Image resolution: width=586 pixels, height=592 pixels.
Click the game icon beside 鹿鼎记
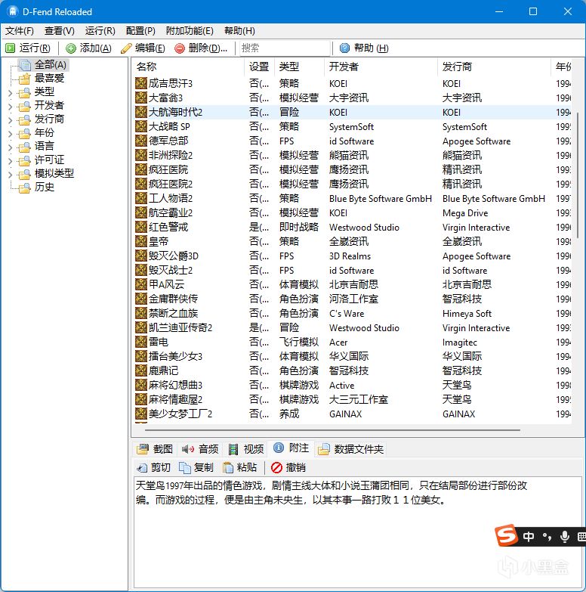point(141,370)
